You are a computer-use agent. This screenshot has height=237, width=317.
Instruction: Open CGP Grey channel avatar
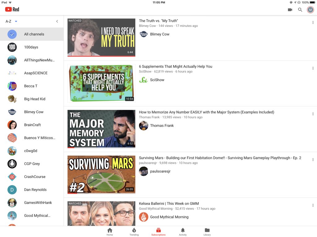click(12, 163)
